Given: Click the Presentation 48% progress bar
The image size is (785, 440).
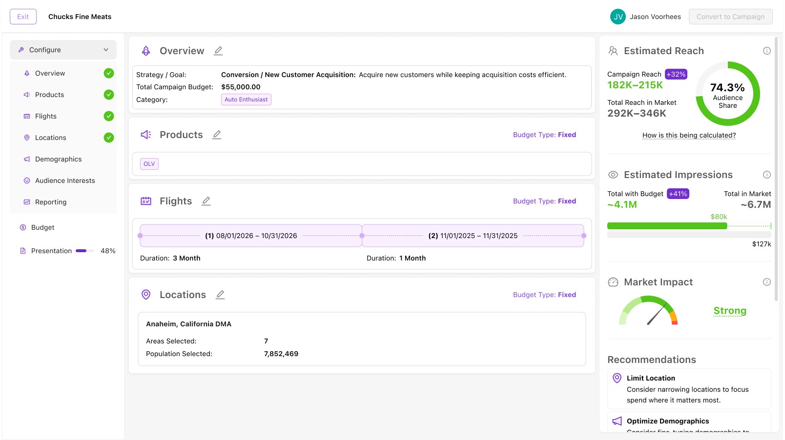Looking at the screenshot, I should tap(84, 251).
